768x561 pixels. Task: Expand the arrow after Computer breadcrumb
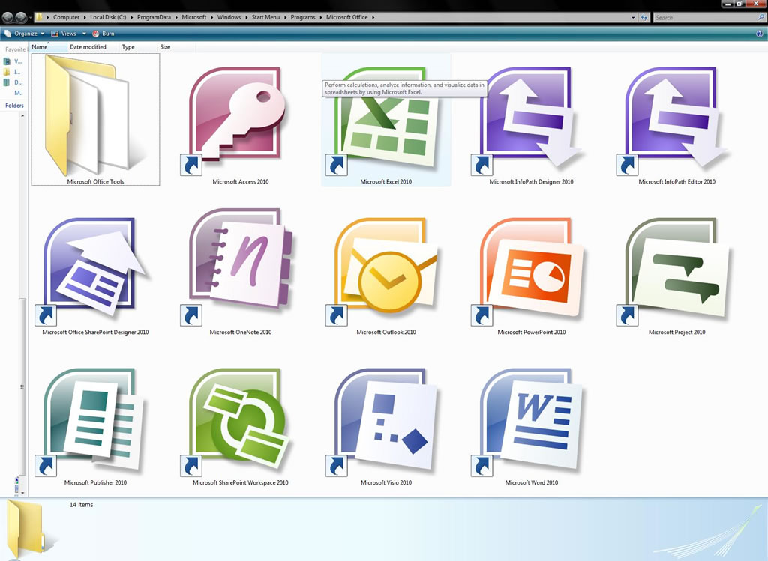(x=85, y=17)
